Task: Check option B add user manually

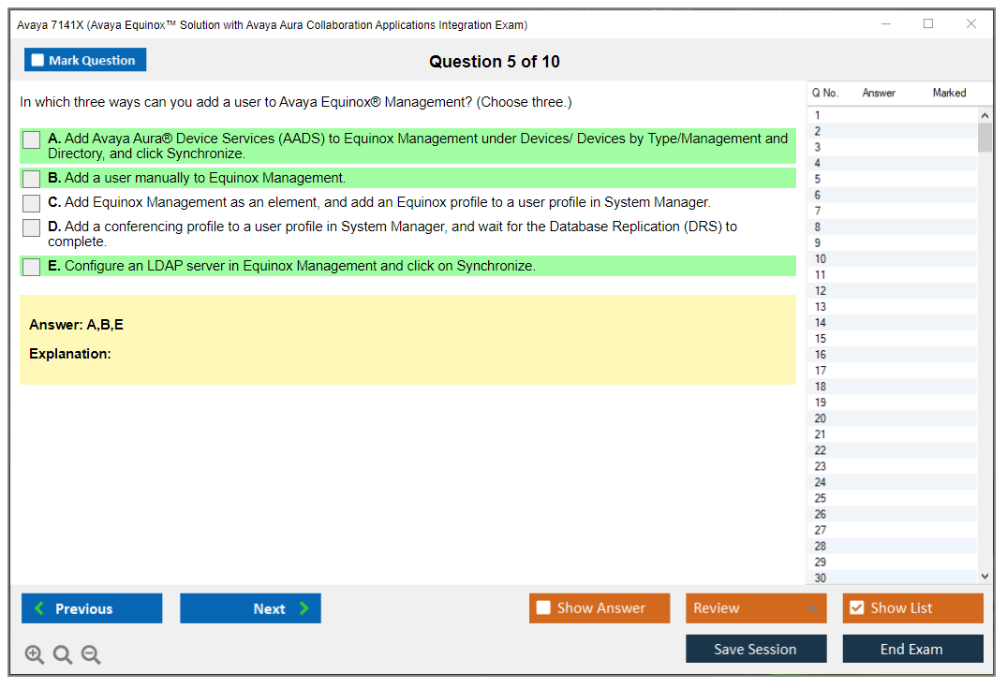Action: pyautogui.click(x=32, y=179)
